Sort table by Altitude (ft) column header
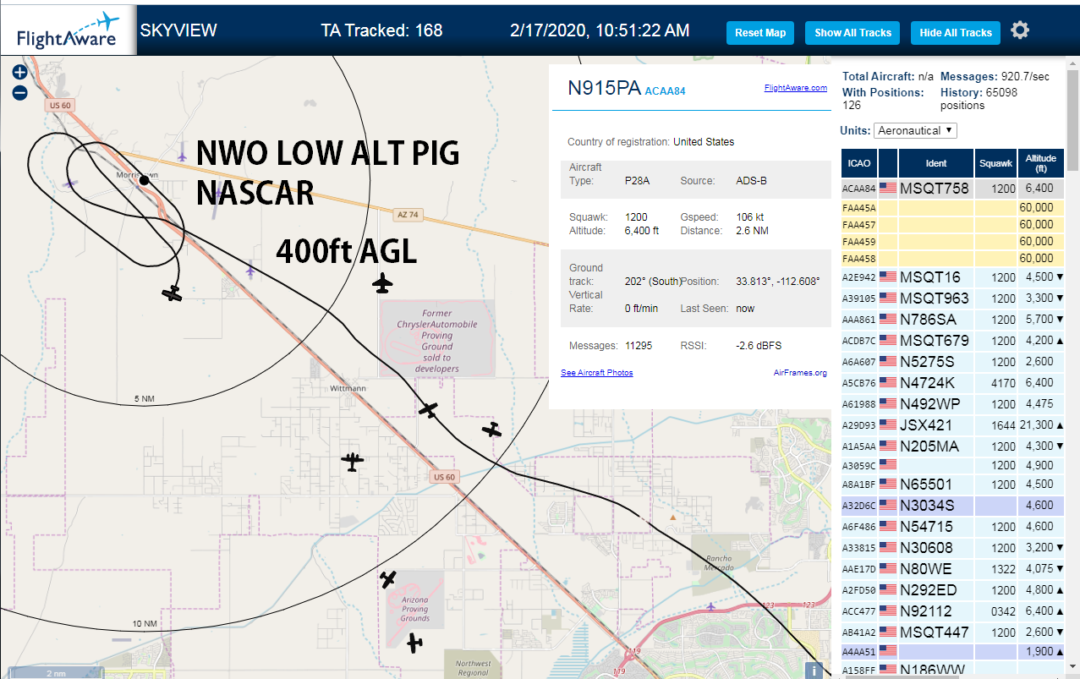The image size is (1080, 679). click(1041, 163)
